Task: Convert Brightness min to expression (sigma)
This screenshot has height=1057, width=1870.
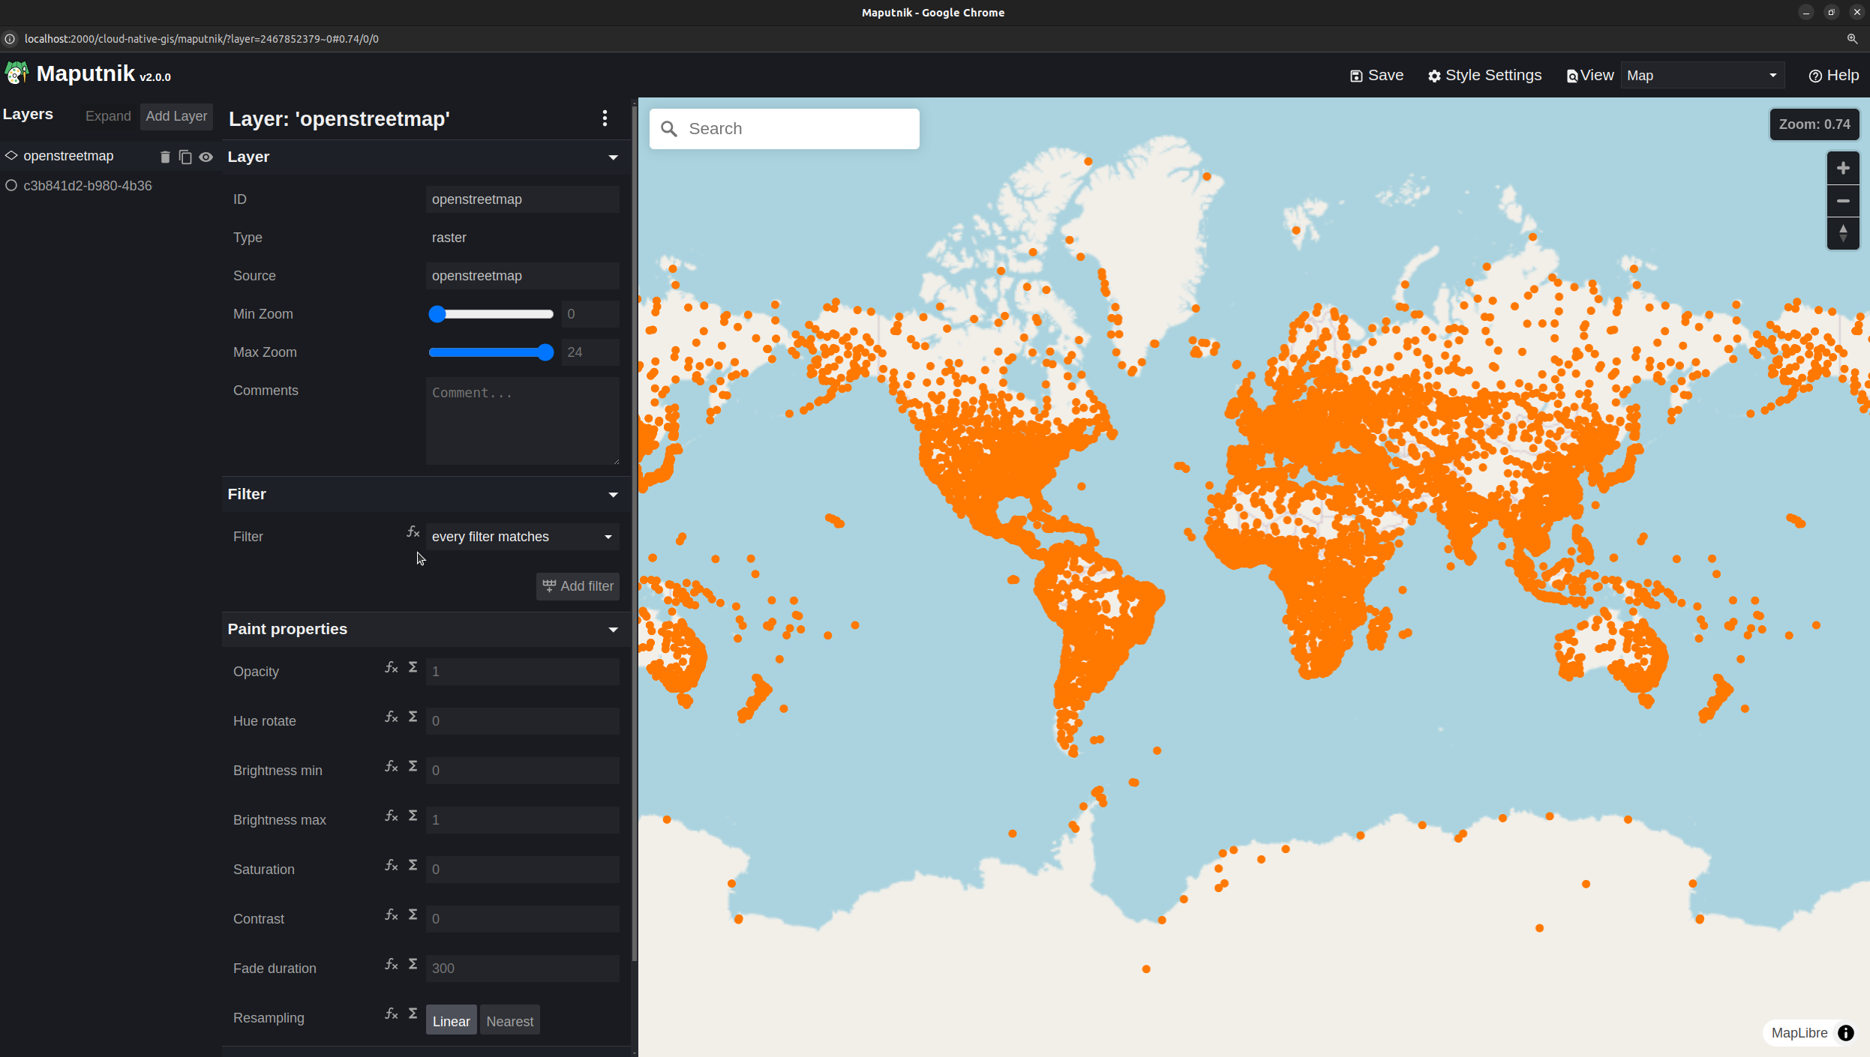Action: [413, 766]
